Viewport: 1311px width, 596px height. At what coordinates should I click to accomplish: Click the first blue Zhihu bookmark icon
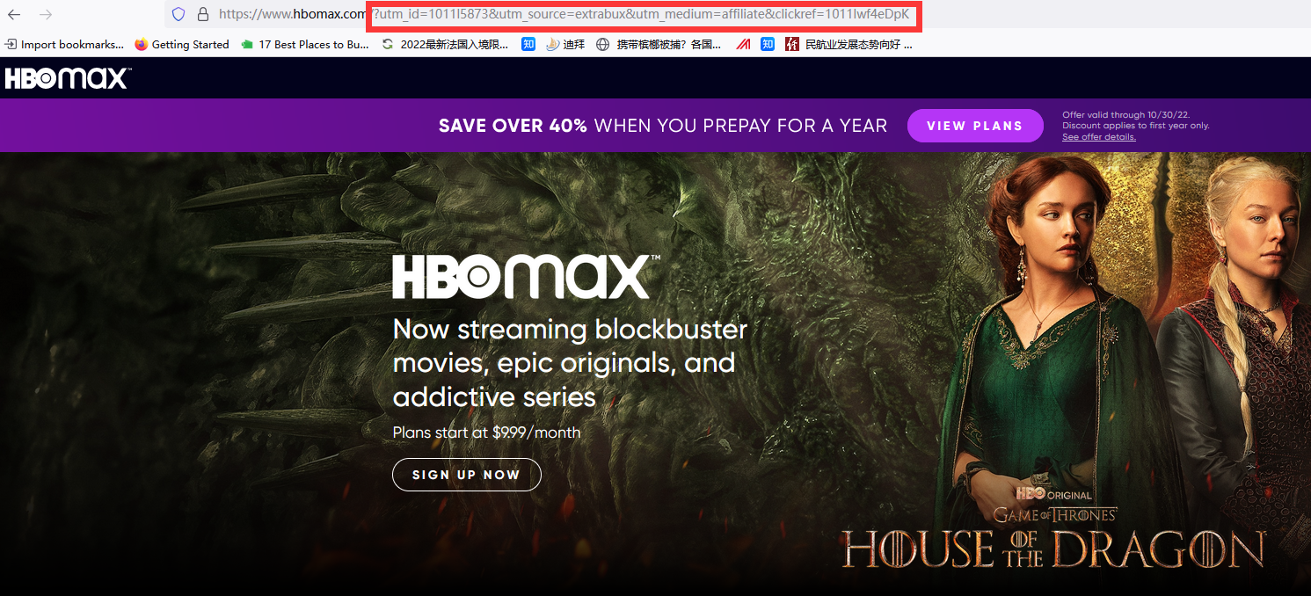pyautogui.click(x=528, y=44)
